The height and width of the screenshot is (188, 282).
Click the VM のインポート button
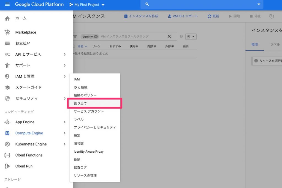[x=183, y=16]
